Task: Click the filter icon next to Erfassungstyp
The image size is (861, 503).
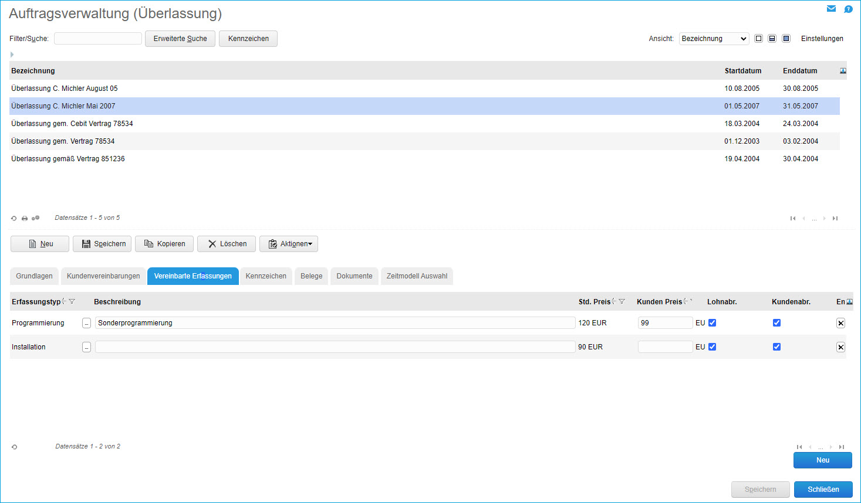Action: (72, 301)
